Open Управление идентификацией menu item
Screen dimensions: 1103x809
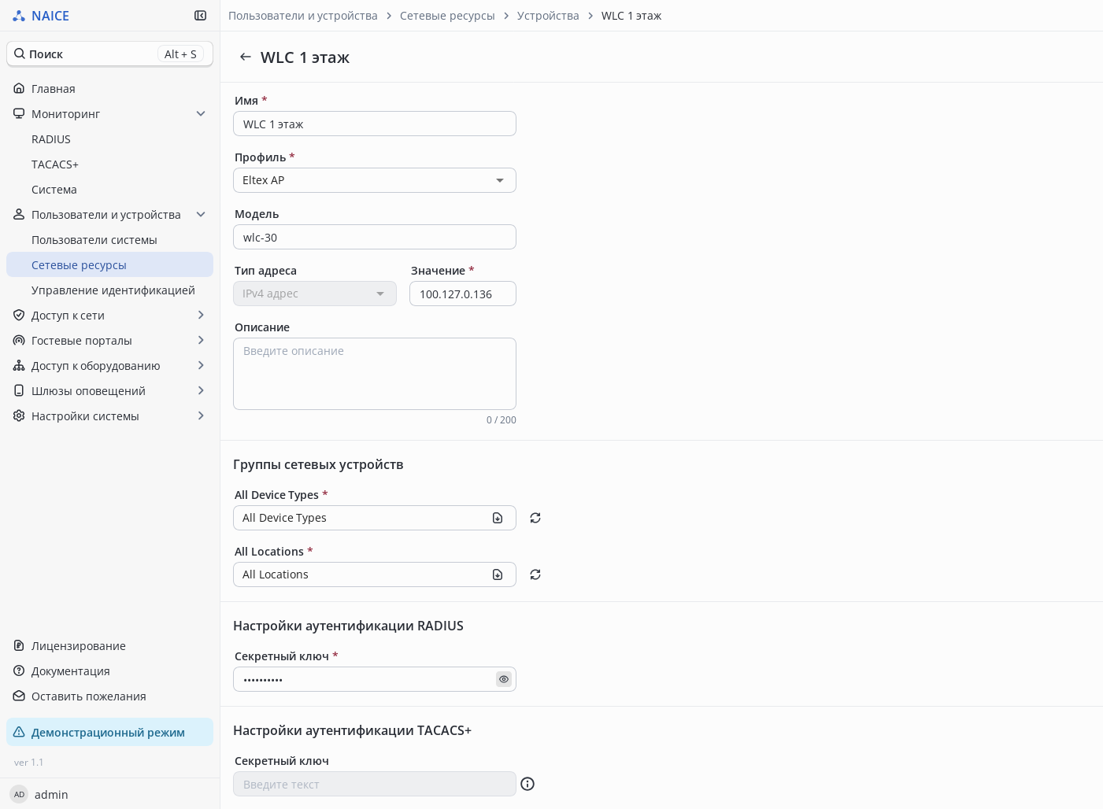113,290
